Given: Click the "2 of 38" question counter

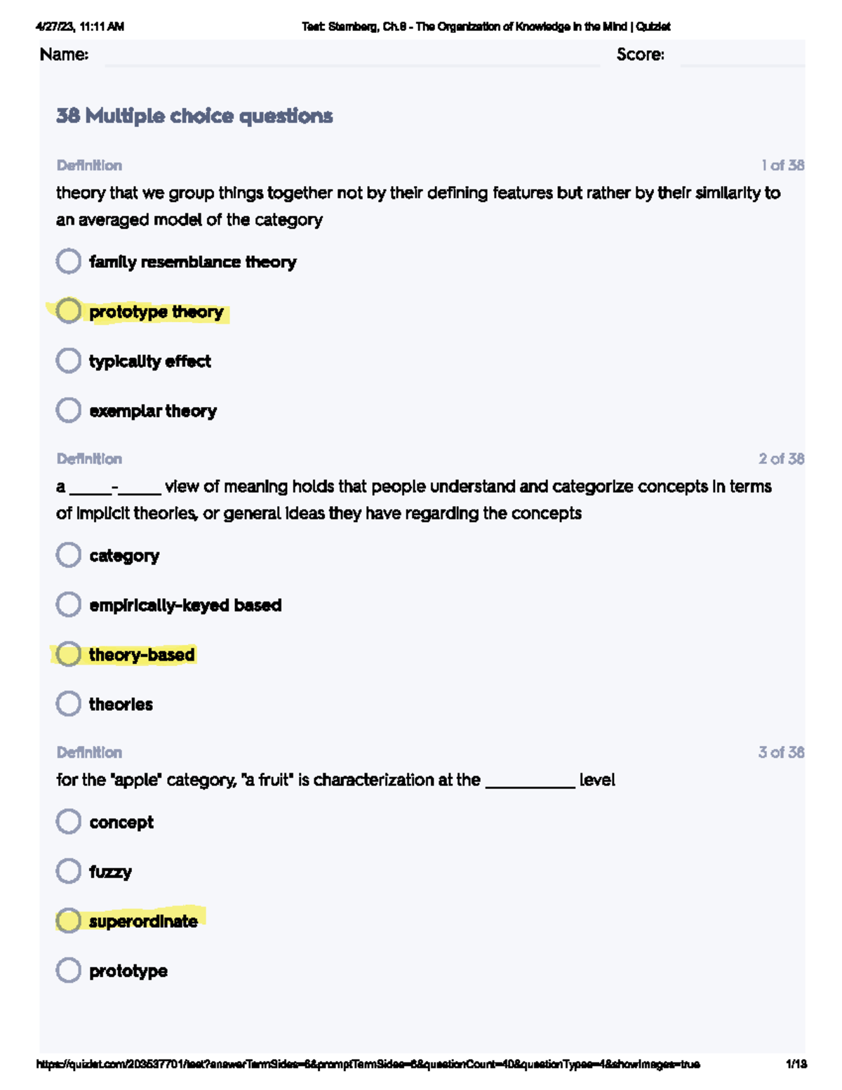Looking at the screenshot, I should (x=781, y=459).
